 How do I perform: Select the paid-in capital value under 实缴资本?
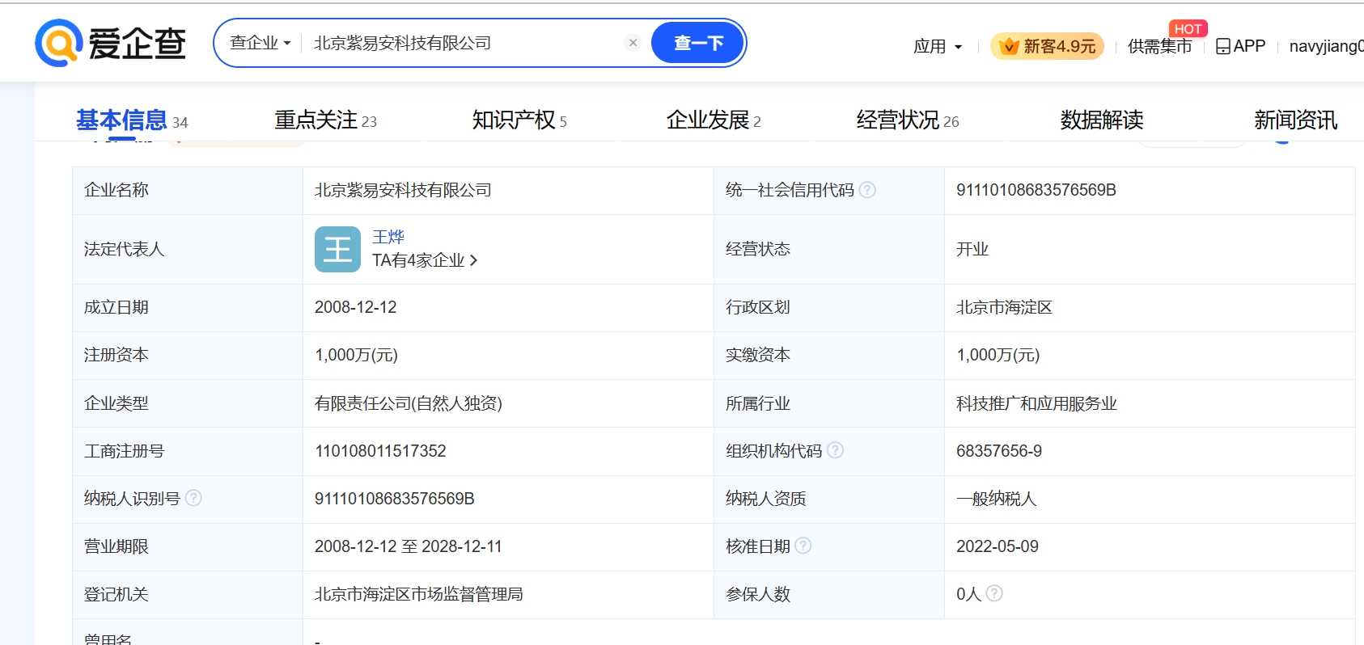(998, 355)
